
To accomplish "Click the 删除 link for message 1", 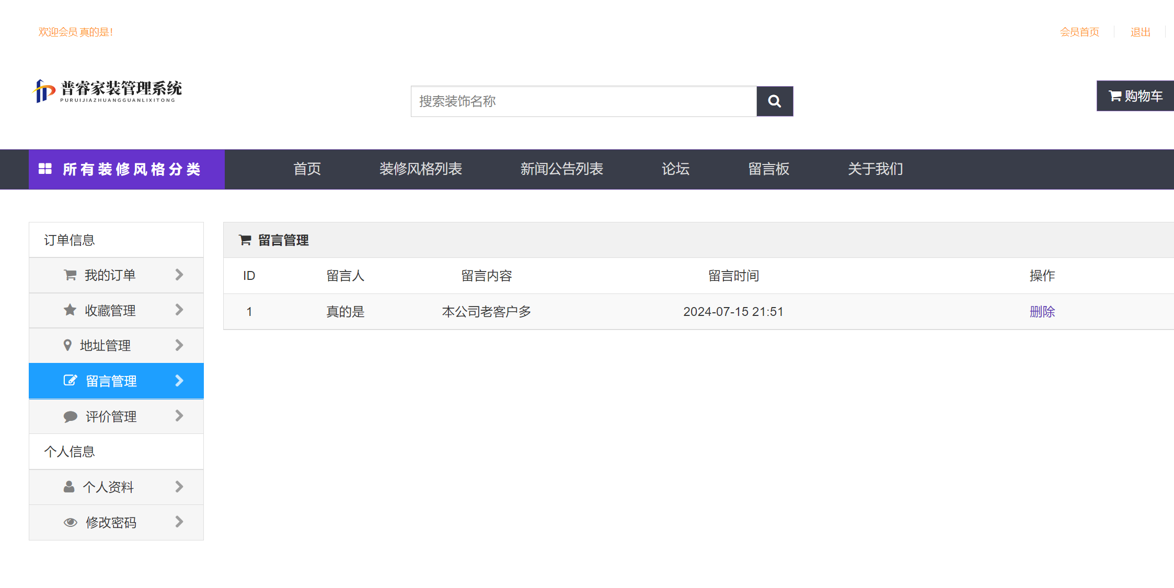I will (x=1042, y=312).
